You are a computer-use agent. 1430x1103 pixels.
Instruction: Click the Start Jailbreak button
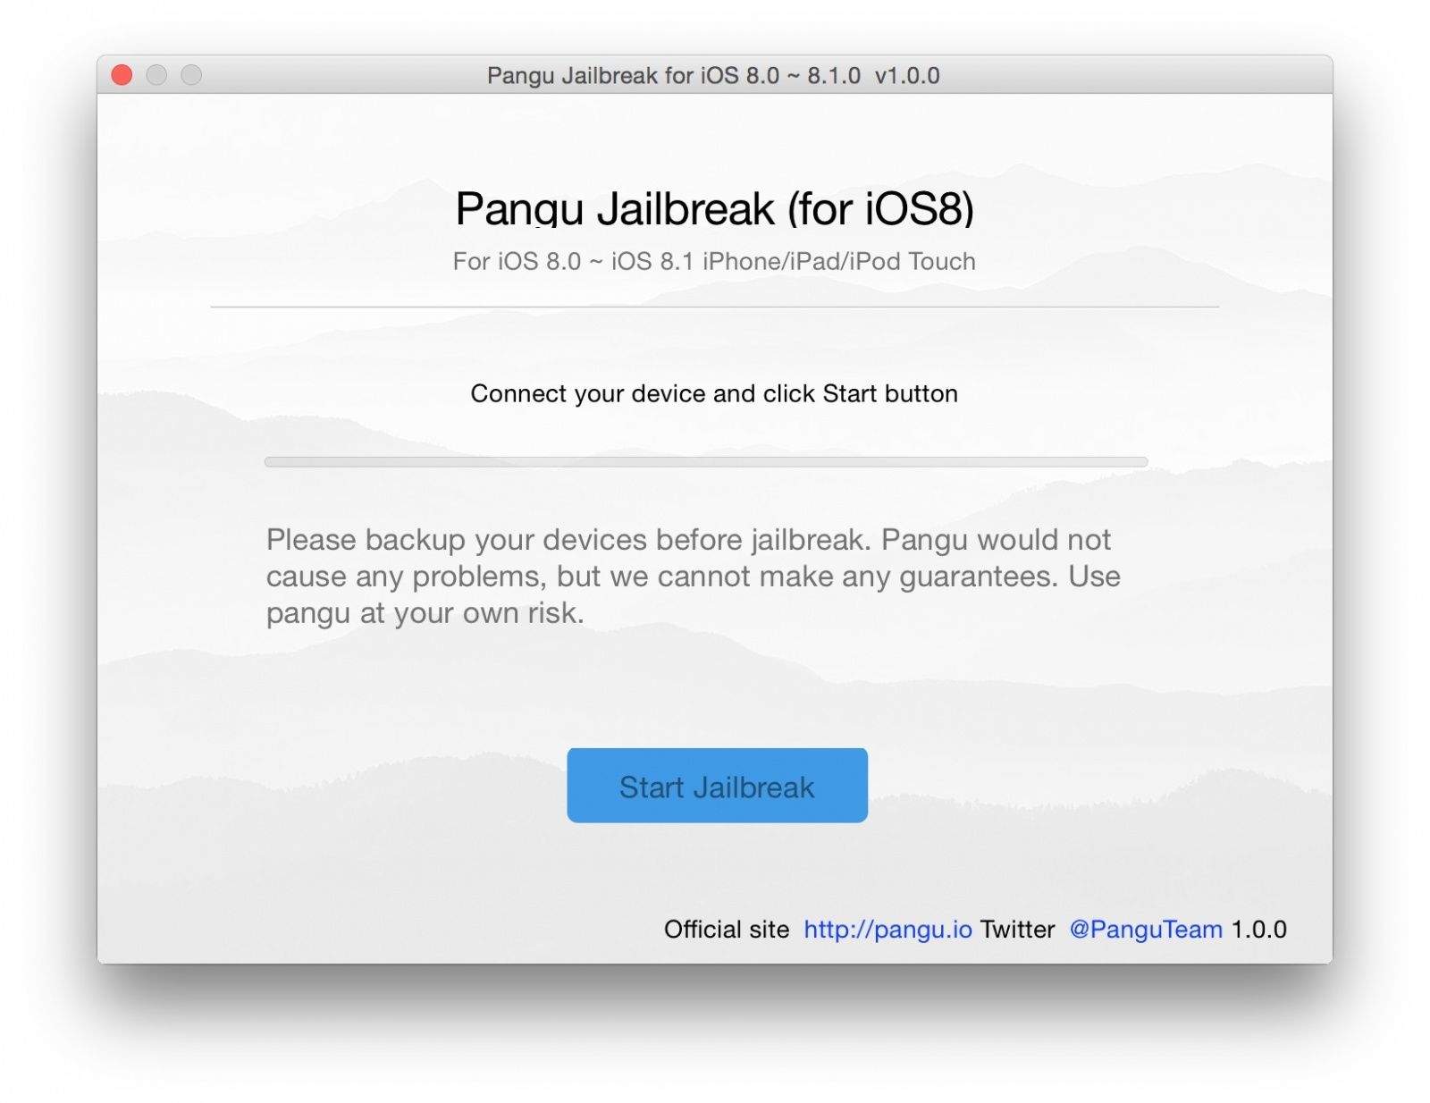pos(717,786)
